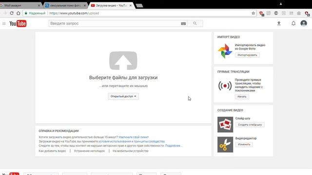Click the large gray upload arrow icon

[123, 61]
